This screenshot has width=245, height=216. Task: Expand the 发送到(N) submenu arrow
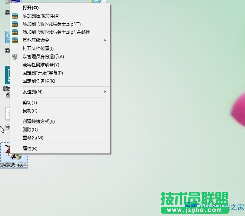pos(105,92)
